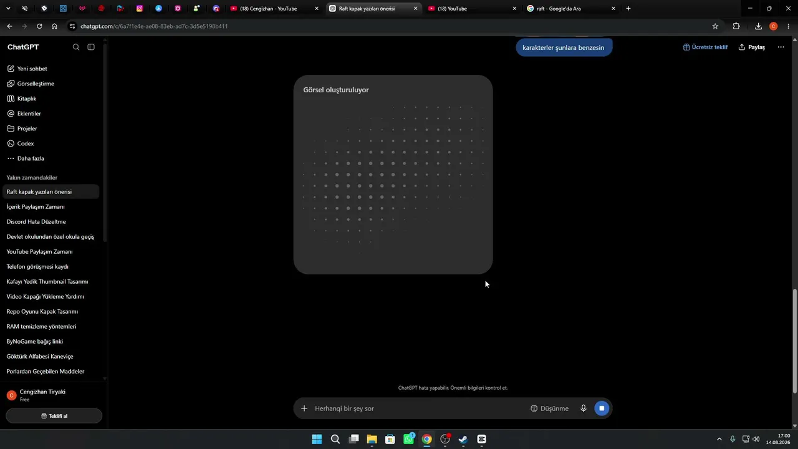Open the Windows Start menu

coord(317,439)
